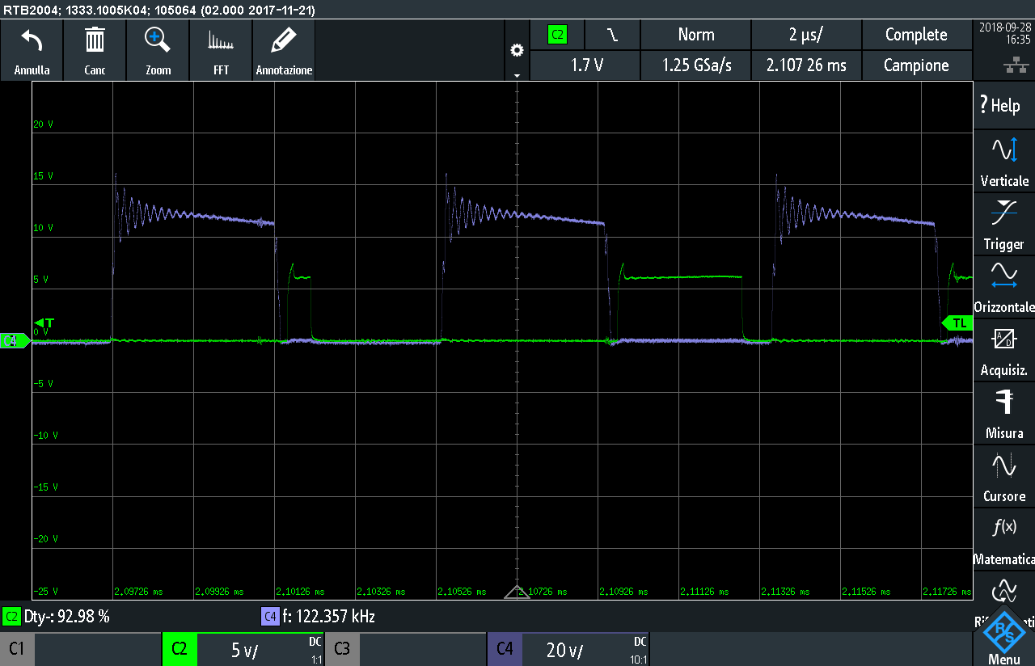This screenshot has width=1035, height=666.
Task: Click the trigger T level marker at left
Action: pos(44,323)
